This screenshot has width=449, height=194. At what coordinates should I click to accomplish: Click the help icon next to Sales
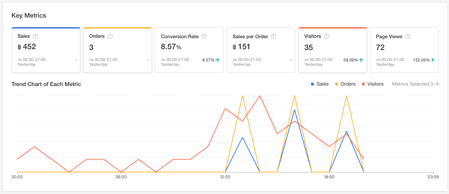[x=36, y=36]
